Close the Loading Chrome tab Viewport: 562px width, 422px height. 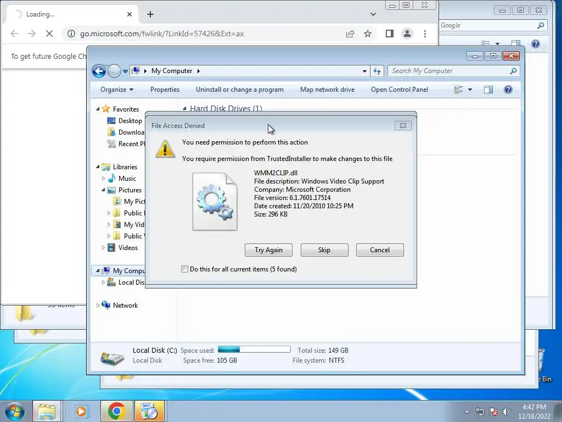pos(130,14)
